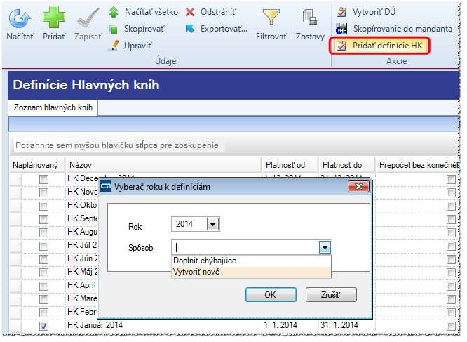This screenshot has width=467, height=342.
Task: Select the HK Január 2014 name cell
Action: [x=163, y=325]
